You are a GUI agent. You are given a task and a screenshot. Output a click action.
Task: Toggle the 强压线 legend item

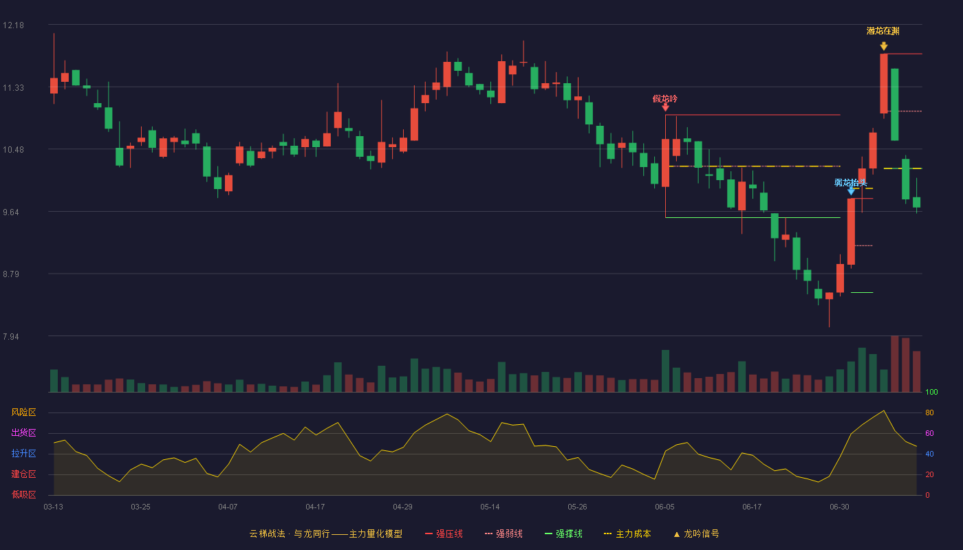[x=444, y=533]
